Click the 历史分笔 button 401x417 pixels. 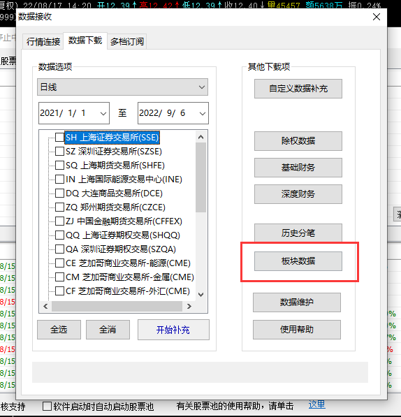[x=298, y=233]
